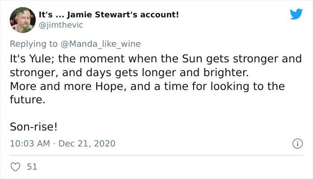Open Jamie Stewart's profile picture
The width and height of the screenshot is (313, 179).
[x=23, y=20]
